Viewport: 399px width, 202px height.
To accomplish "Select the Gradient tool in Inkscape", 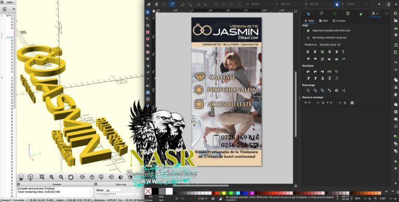I will [148, 92].
